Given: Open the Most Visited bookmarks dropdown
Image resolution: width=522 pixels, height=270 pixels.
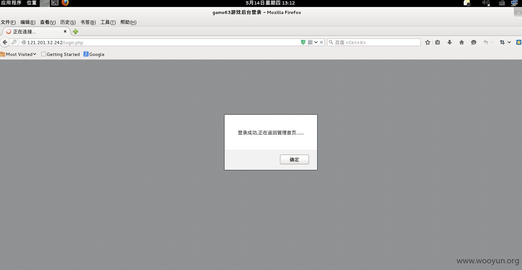Looking at the screenshot, I should (18, 54).
